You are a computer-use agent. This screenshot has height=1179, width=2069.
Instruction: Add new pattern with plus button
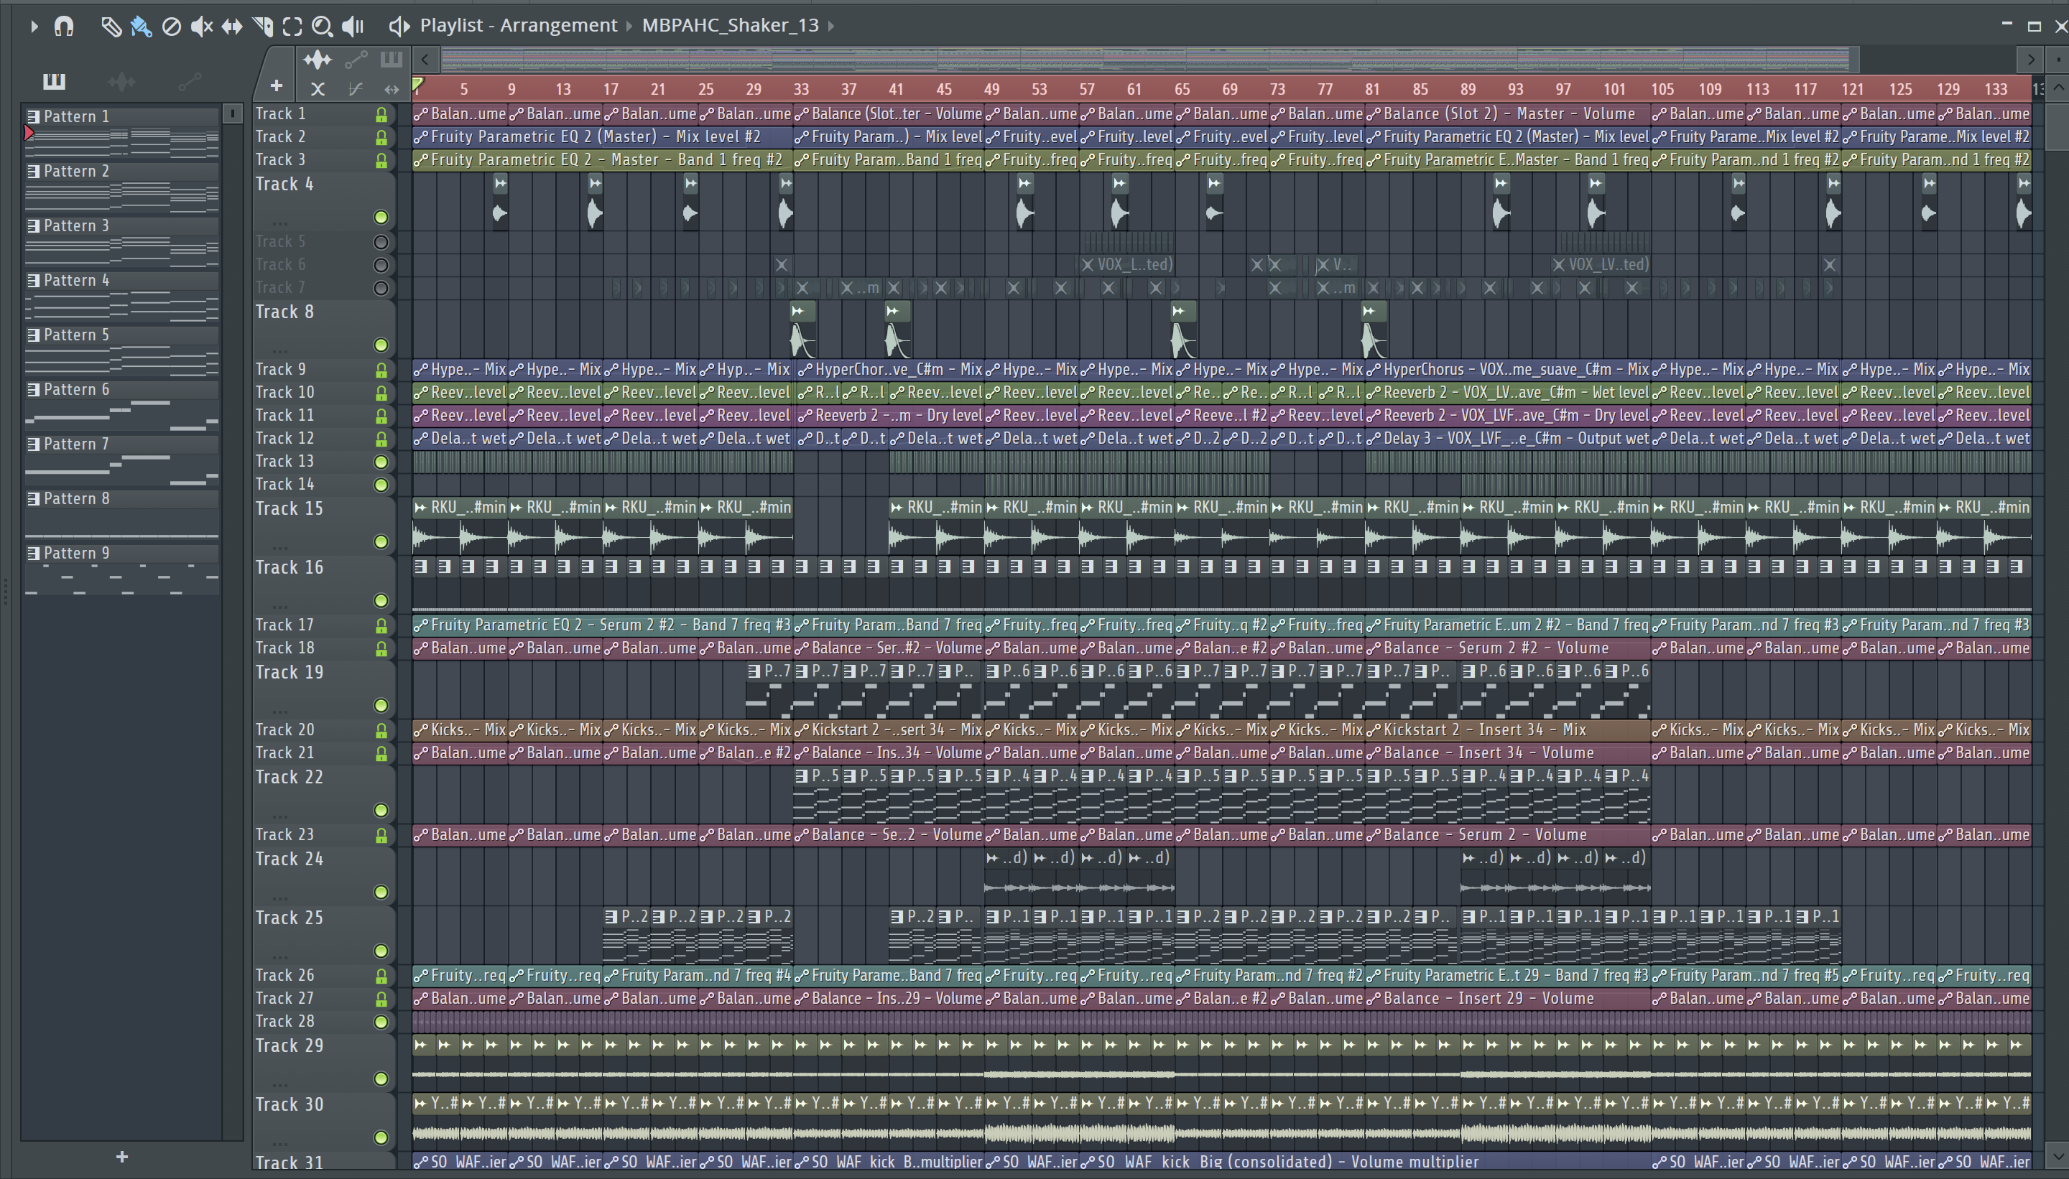click(x=121, y=1157)
